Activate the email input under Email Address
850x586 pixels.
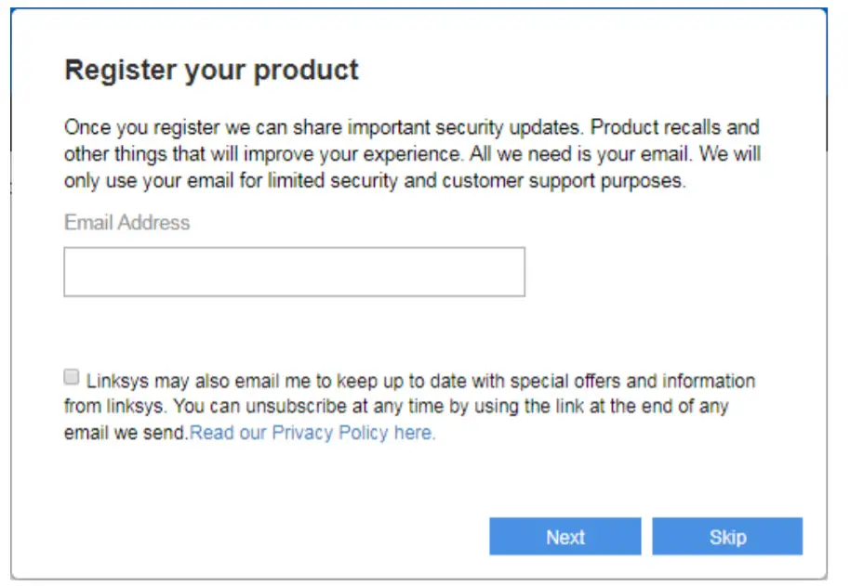[x=293, y=271]
